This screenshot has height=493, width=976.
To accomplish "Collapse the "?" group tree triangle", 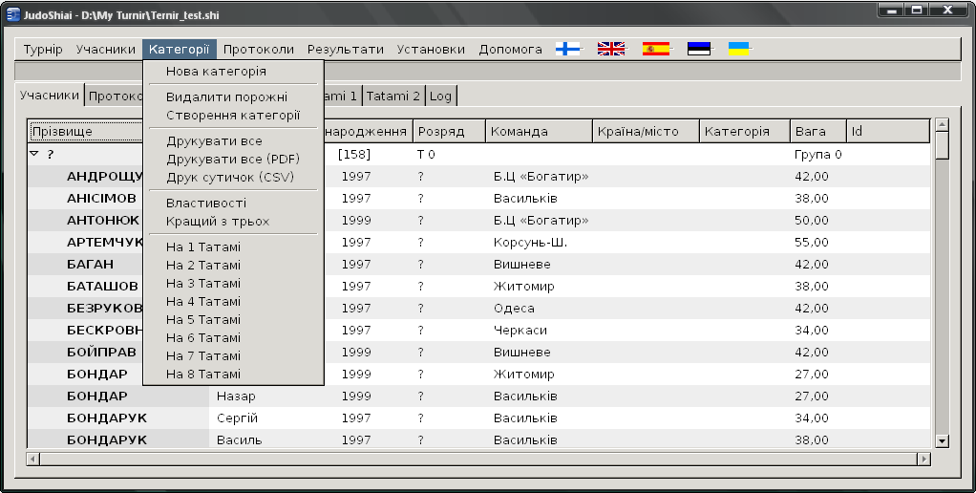I will point(34,154).
